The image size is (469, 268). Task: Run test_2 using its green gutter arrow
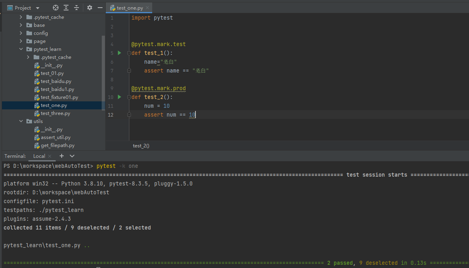click(x=119, y=97)
